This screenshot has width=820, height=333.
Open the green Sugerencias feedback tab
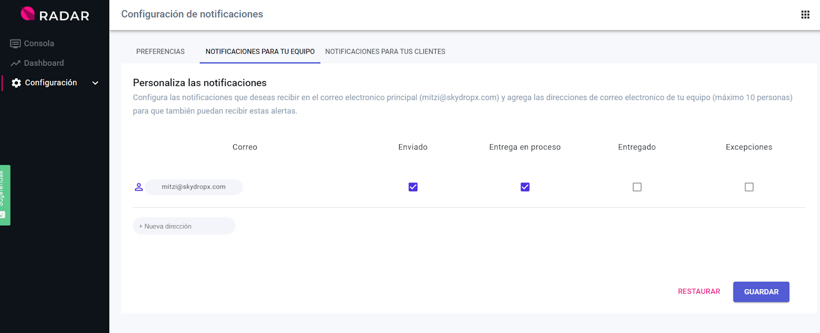tap(5, 195)
